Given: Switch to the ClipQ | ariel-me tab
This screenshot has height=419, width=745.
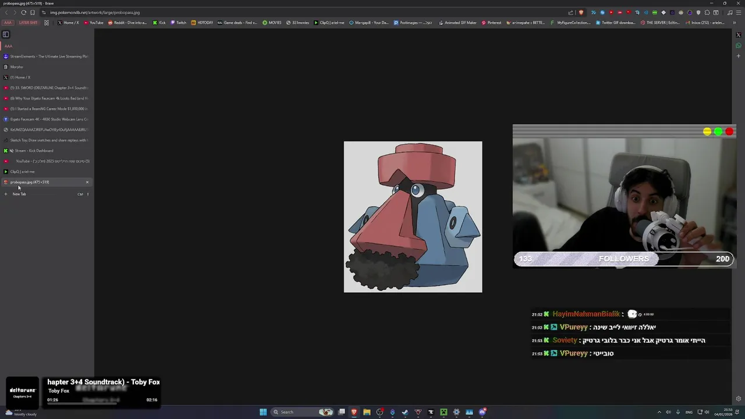Looking at the screenshot, I should [47, 172].
